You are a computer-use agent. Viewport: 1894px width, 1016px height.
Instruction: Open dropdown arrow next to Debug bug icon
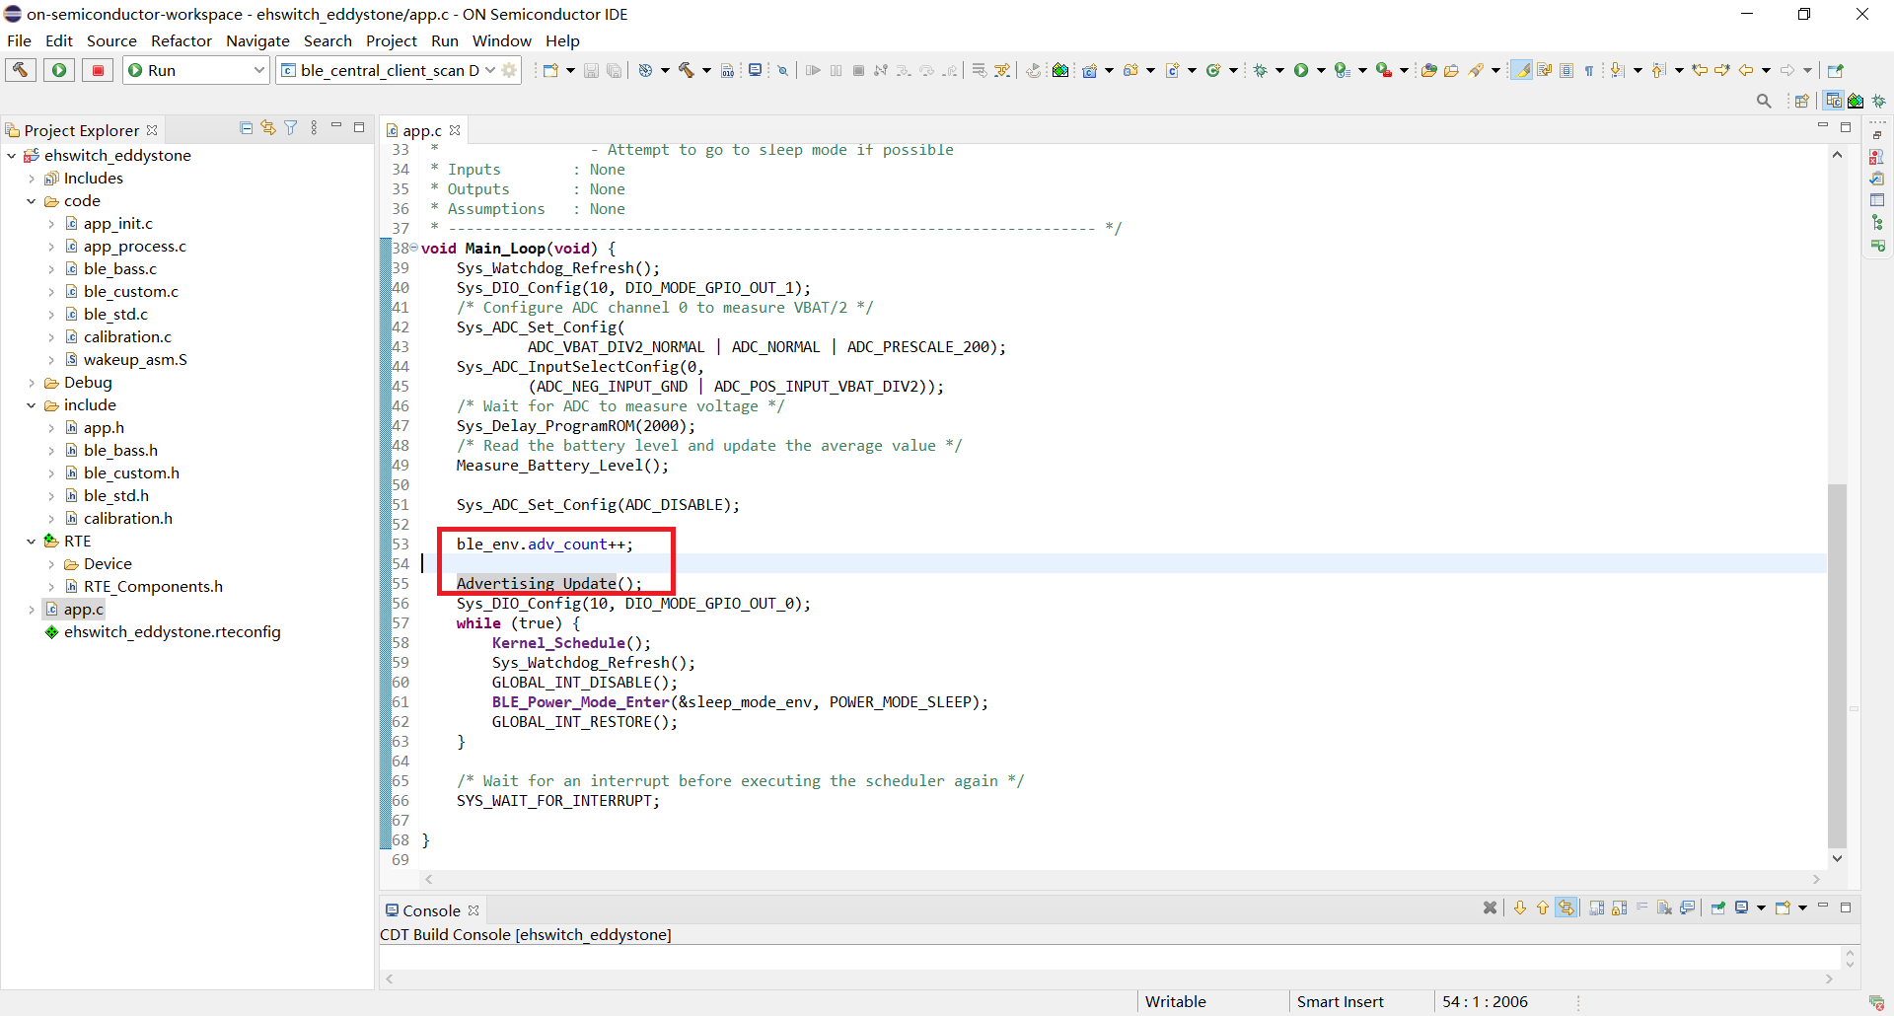point(1280,70)
